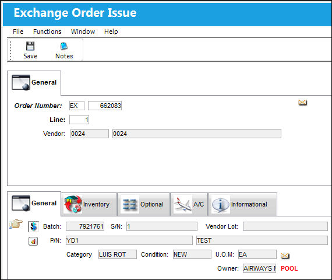This screenshot has width=332, height=280.
Task: Switch to the Optional tab
Action: coord(144,204)
